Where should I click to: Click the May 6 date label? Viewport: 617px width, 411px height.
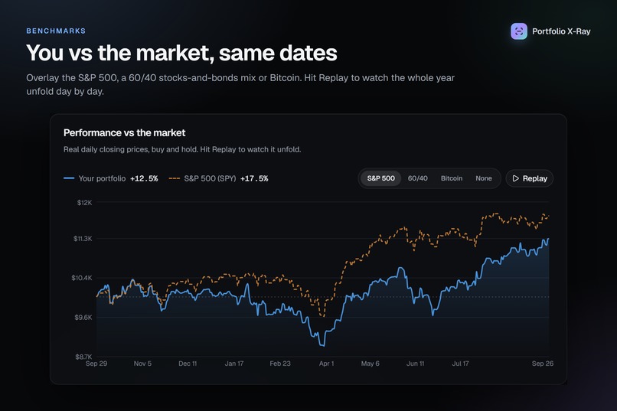[371, 364]
